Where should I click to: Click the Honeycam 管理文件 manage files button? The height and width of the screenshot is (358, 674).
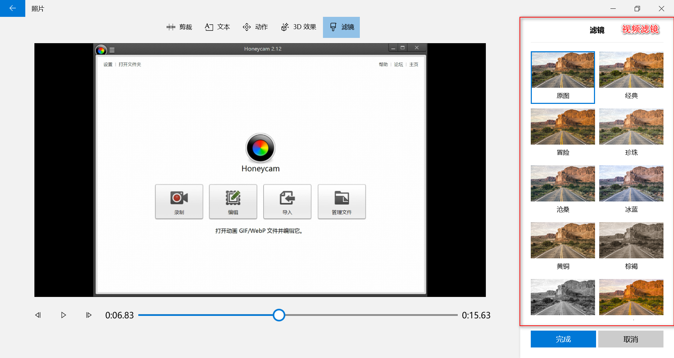342,202
